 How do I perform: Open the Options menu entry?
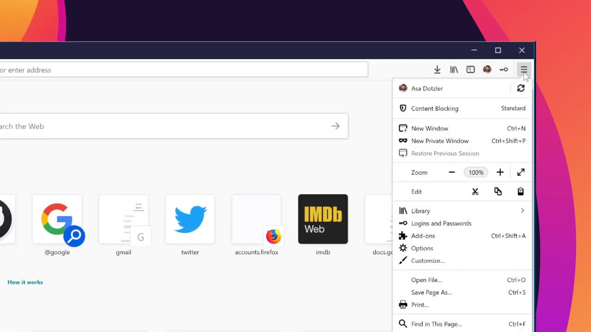click(x=462, y=248)
